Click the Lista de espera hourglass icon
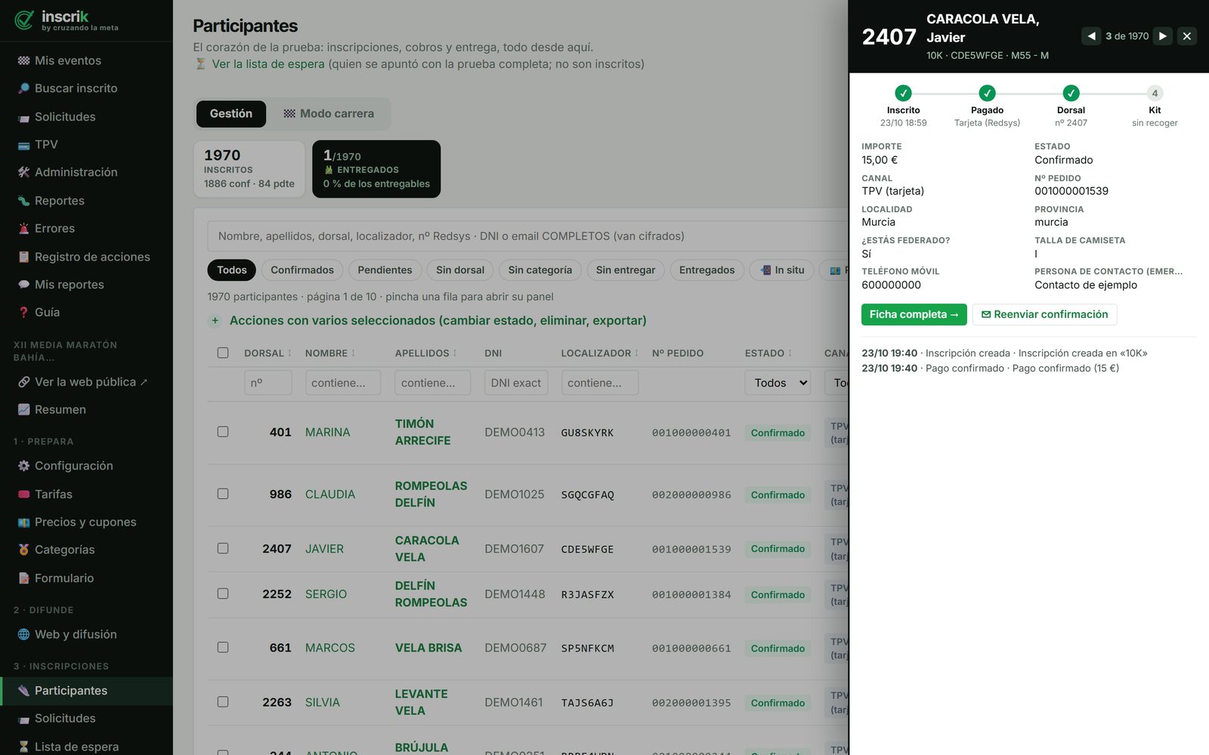 pyautogui.click(x=23, y=747)
